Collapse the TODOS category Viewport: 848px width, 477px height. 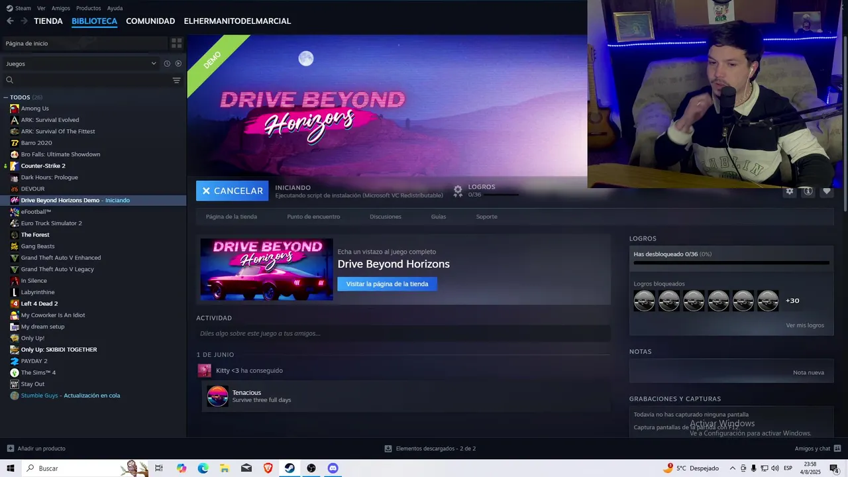pos(6,97)
